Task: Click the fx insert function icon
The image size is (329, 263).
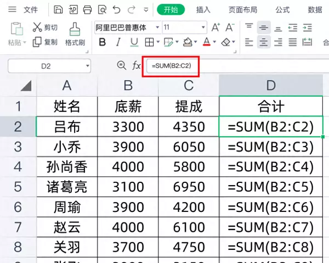Action: pos(137,65)
